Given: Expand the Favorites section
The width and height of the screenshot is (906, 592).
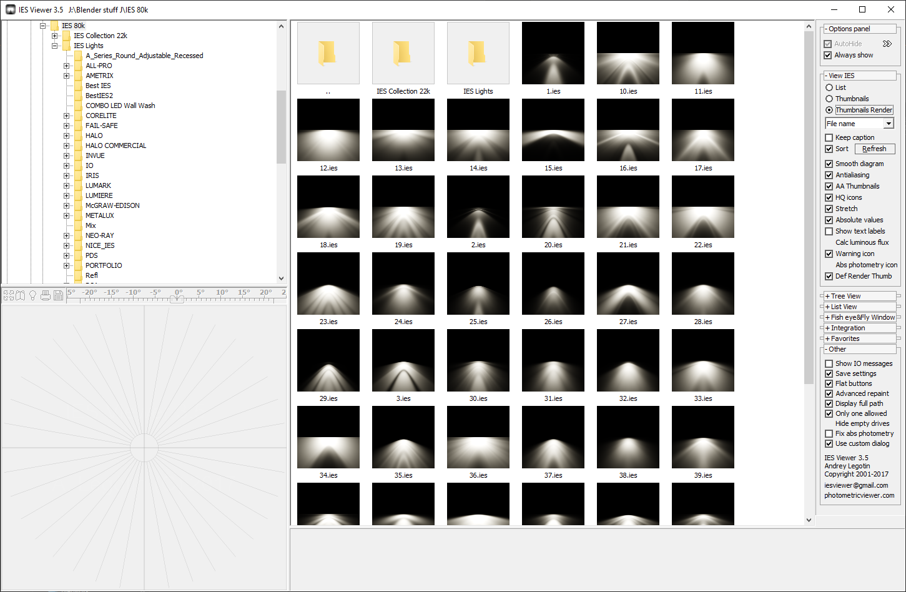Looking at the screenshot, I should (x=859, y=338).
